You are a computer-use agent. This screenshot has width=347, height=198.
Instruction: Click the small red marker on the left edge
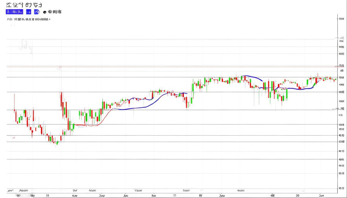13,138
